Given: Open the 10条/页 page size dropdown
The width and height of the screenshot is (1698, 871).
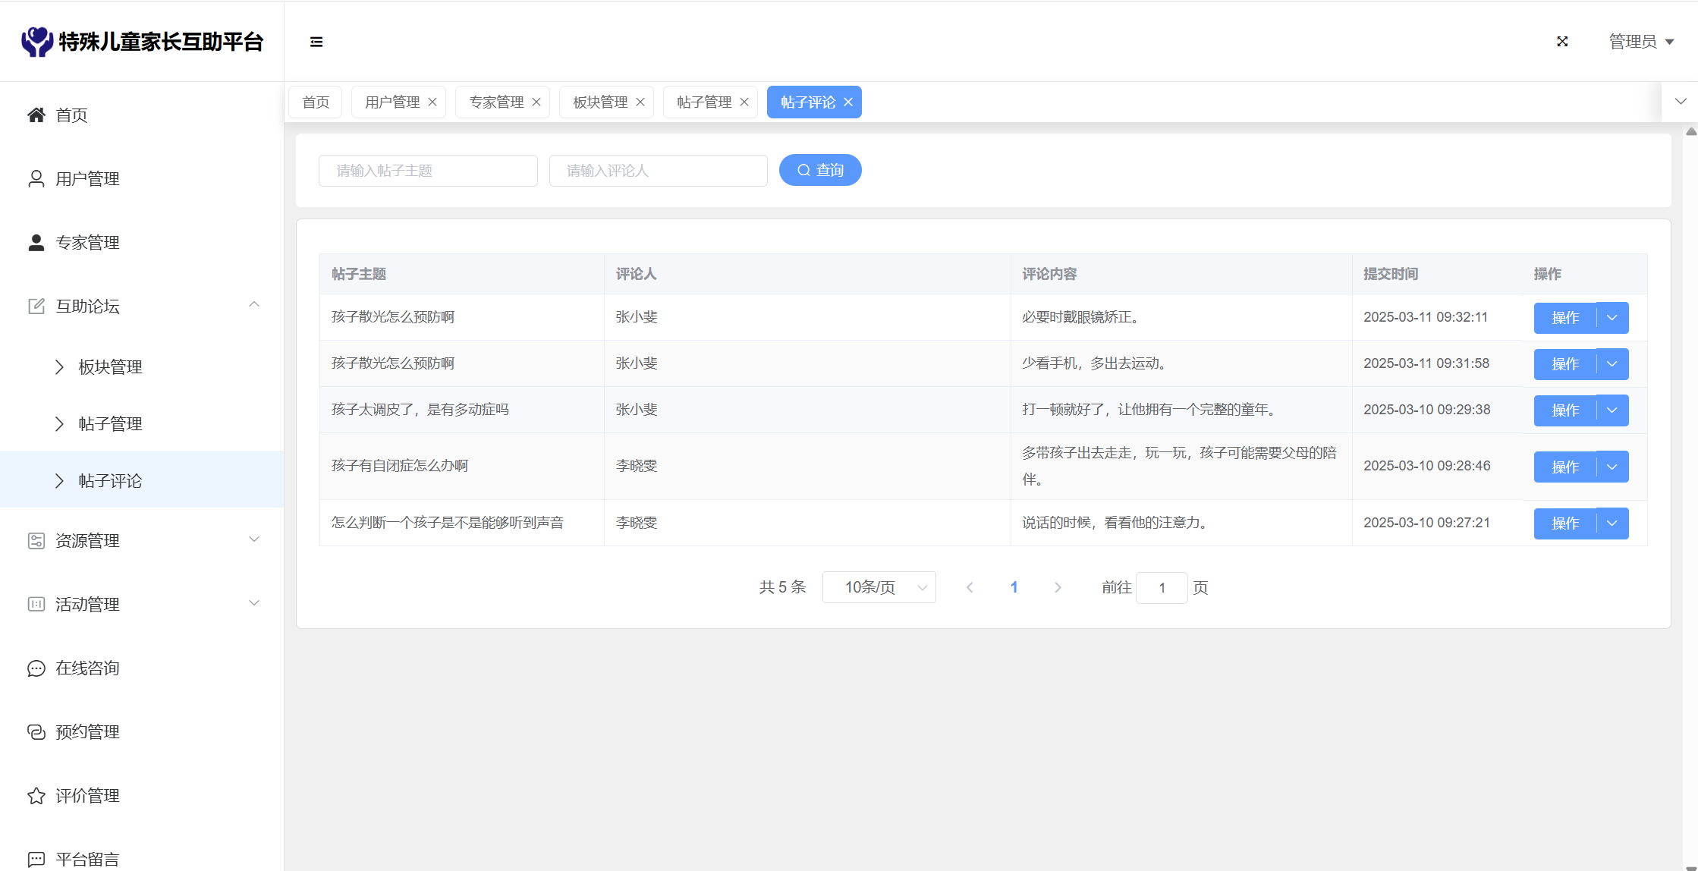Looking at the screenshot, I should pyautogui.click(x=879, y=587).
